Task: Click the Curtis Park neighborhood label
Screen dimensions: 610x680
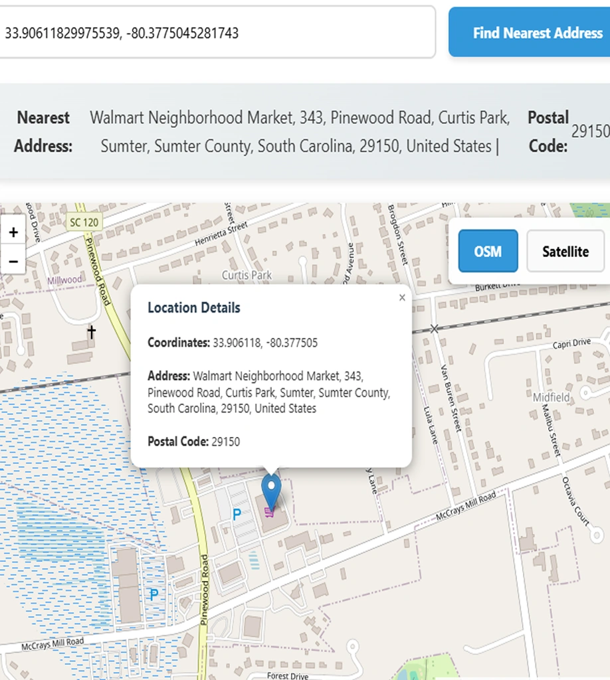Action: point(247,275)
